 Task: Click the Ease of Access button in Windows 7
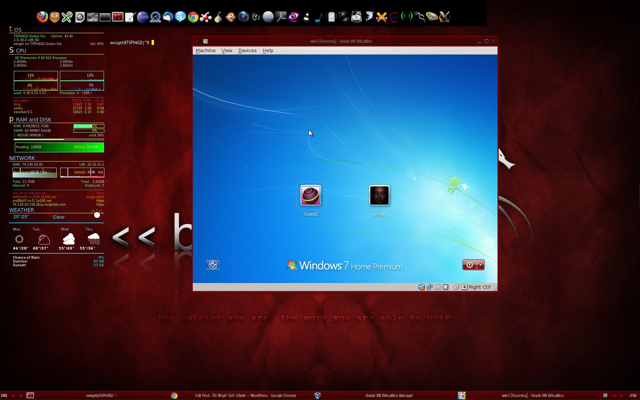coord(213,265)
